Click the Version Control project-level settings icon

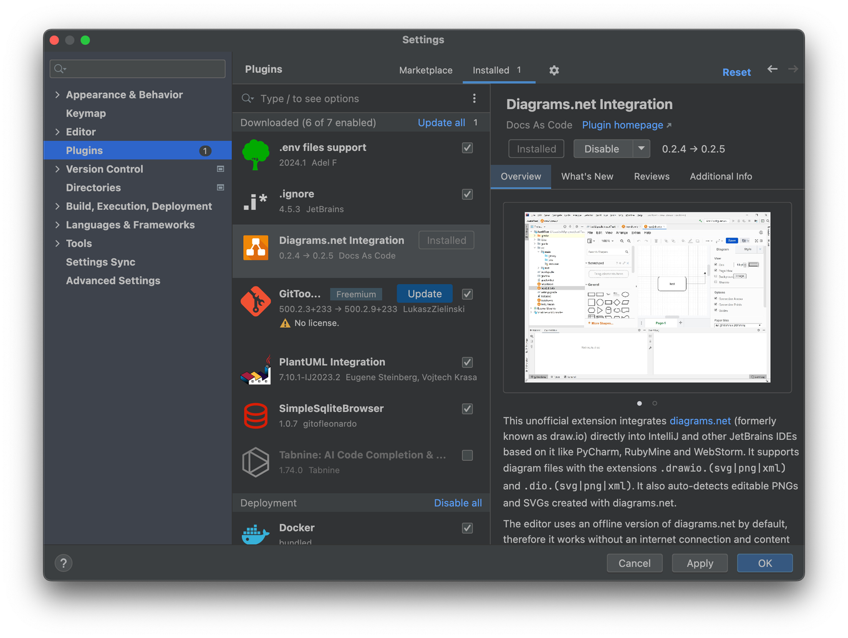coord(220,169)
